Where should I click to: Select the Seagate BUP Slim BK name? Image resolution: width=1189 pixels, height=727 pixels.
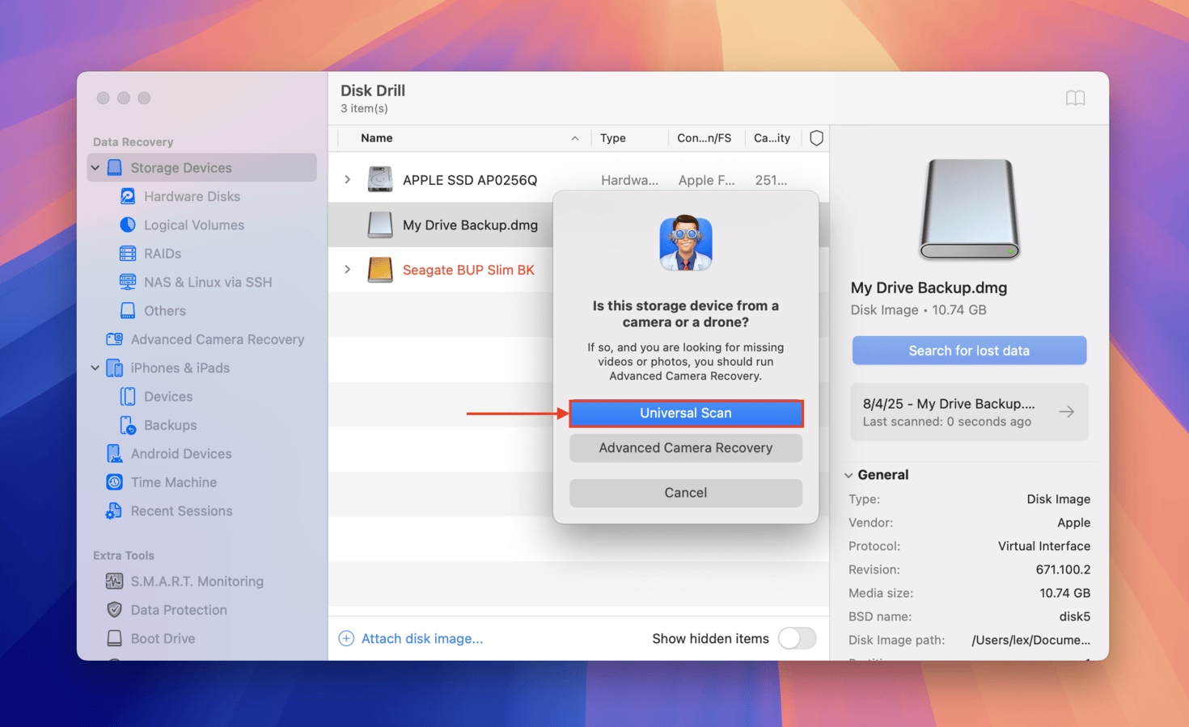pyautogui.click(x=468, y=270)
